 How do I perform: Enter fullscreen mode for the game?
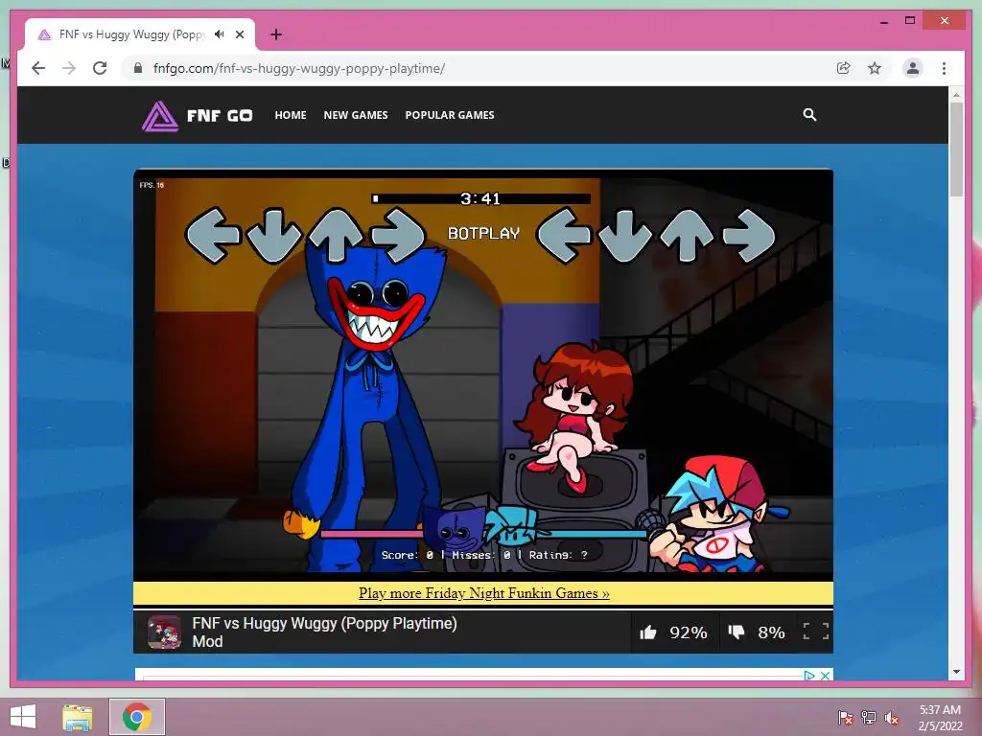point(816,632)
